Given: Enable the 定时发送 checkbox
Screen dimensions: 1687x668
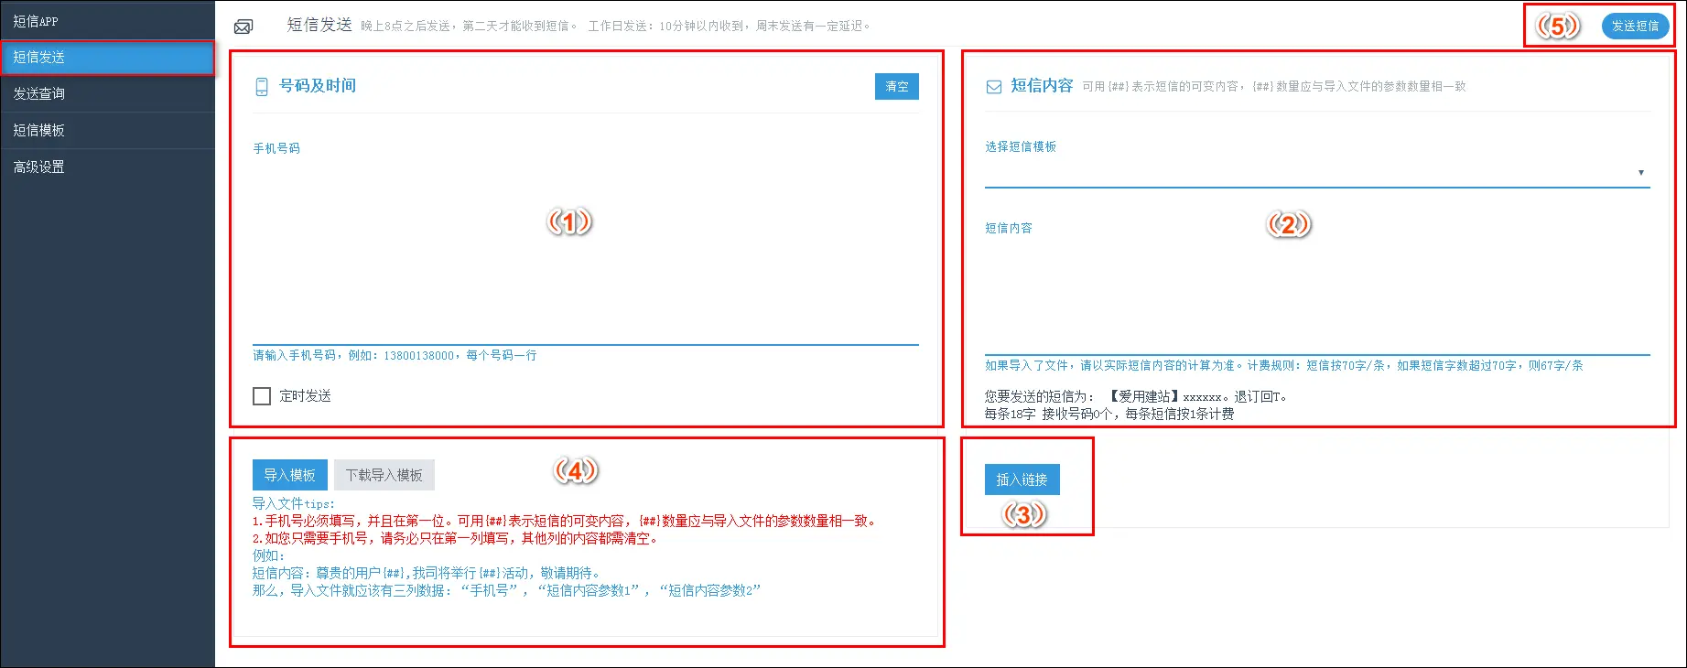Looking at the screenshot, I should (262, 396).
